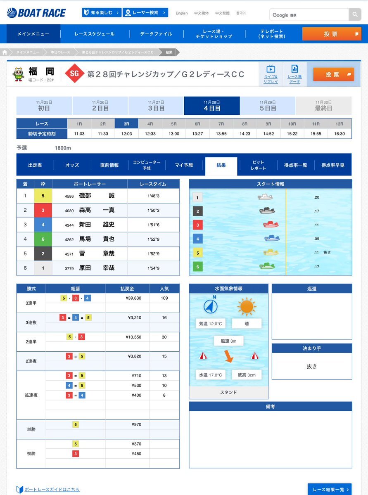Click the orange 投票 button in navbar
Viewport: 368px width, 495px height.
click(332, 34)
